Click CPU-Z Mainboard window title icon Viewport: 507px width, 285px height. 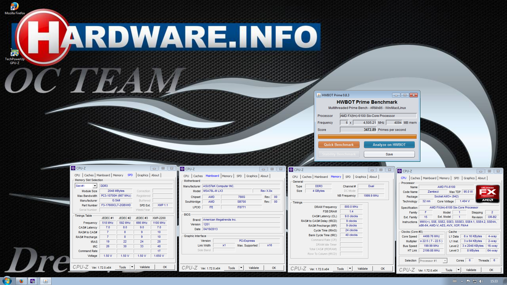pyautogui.click(x=182, y=169)
